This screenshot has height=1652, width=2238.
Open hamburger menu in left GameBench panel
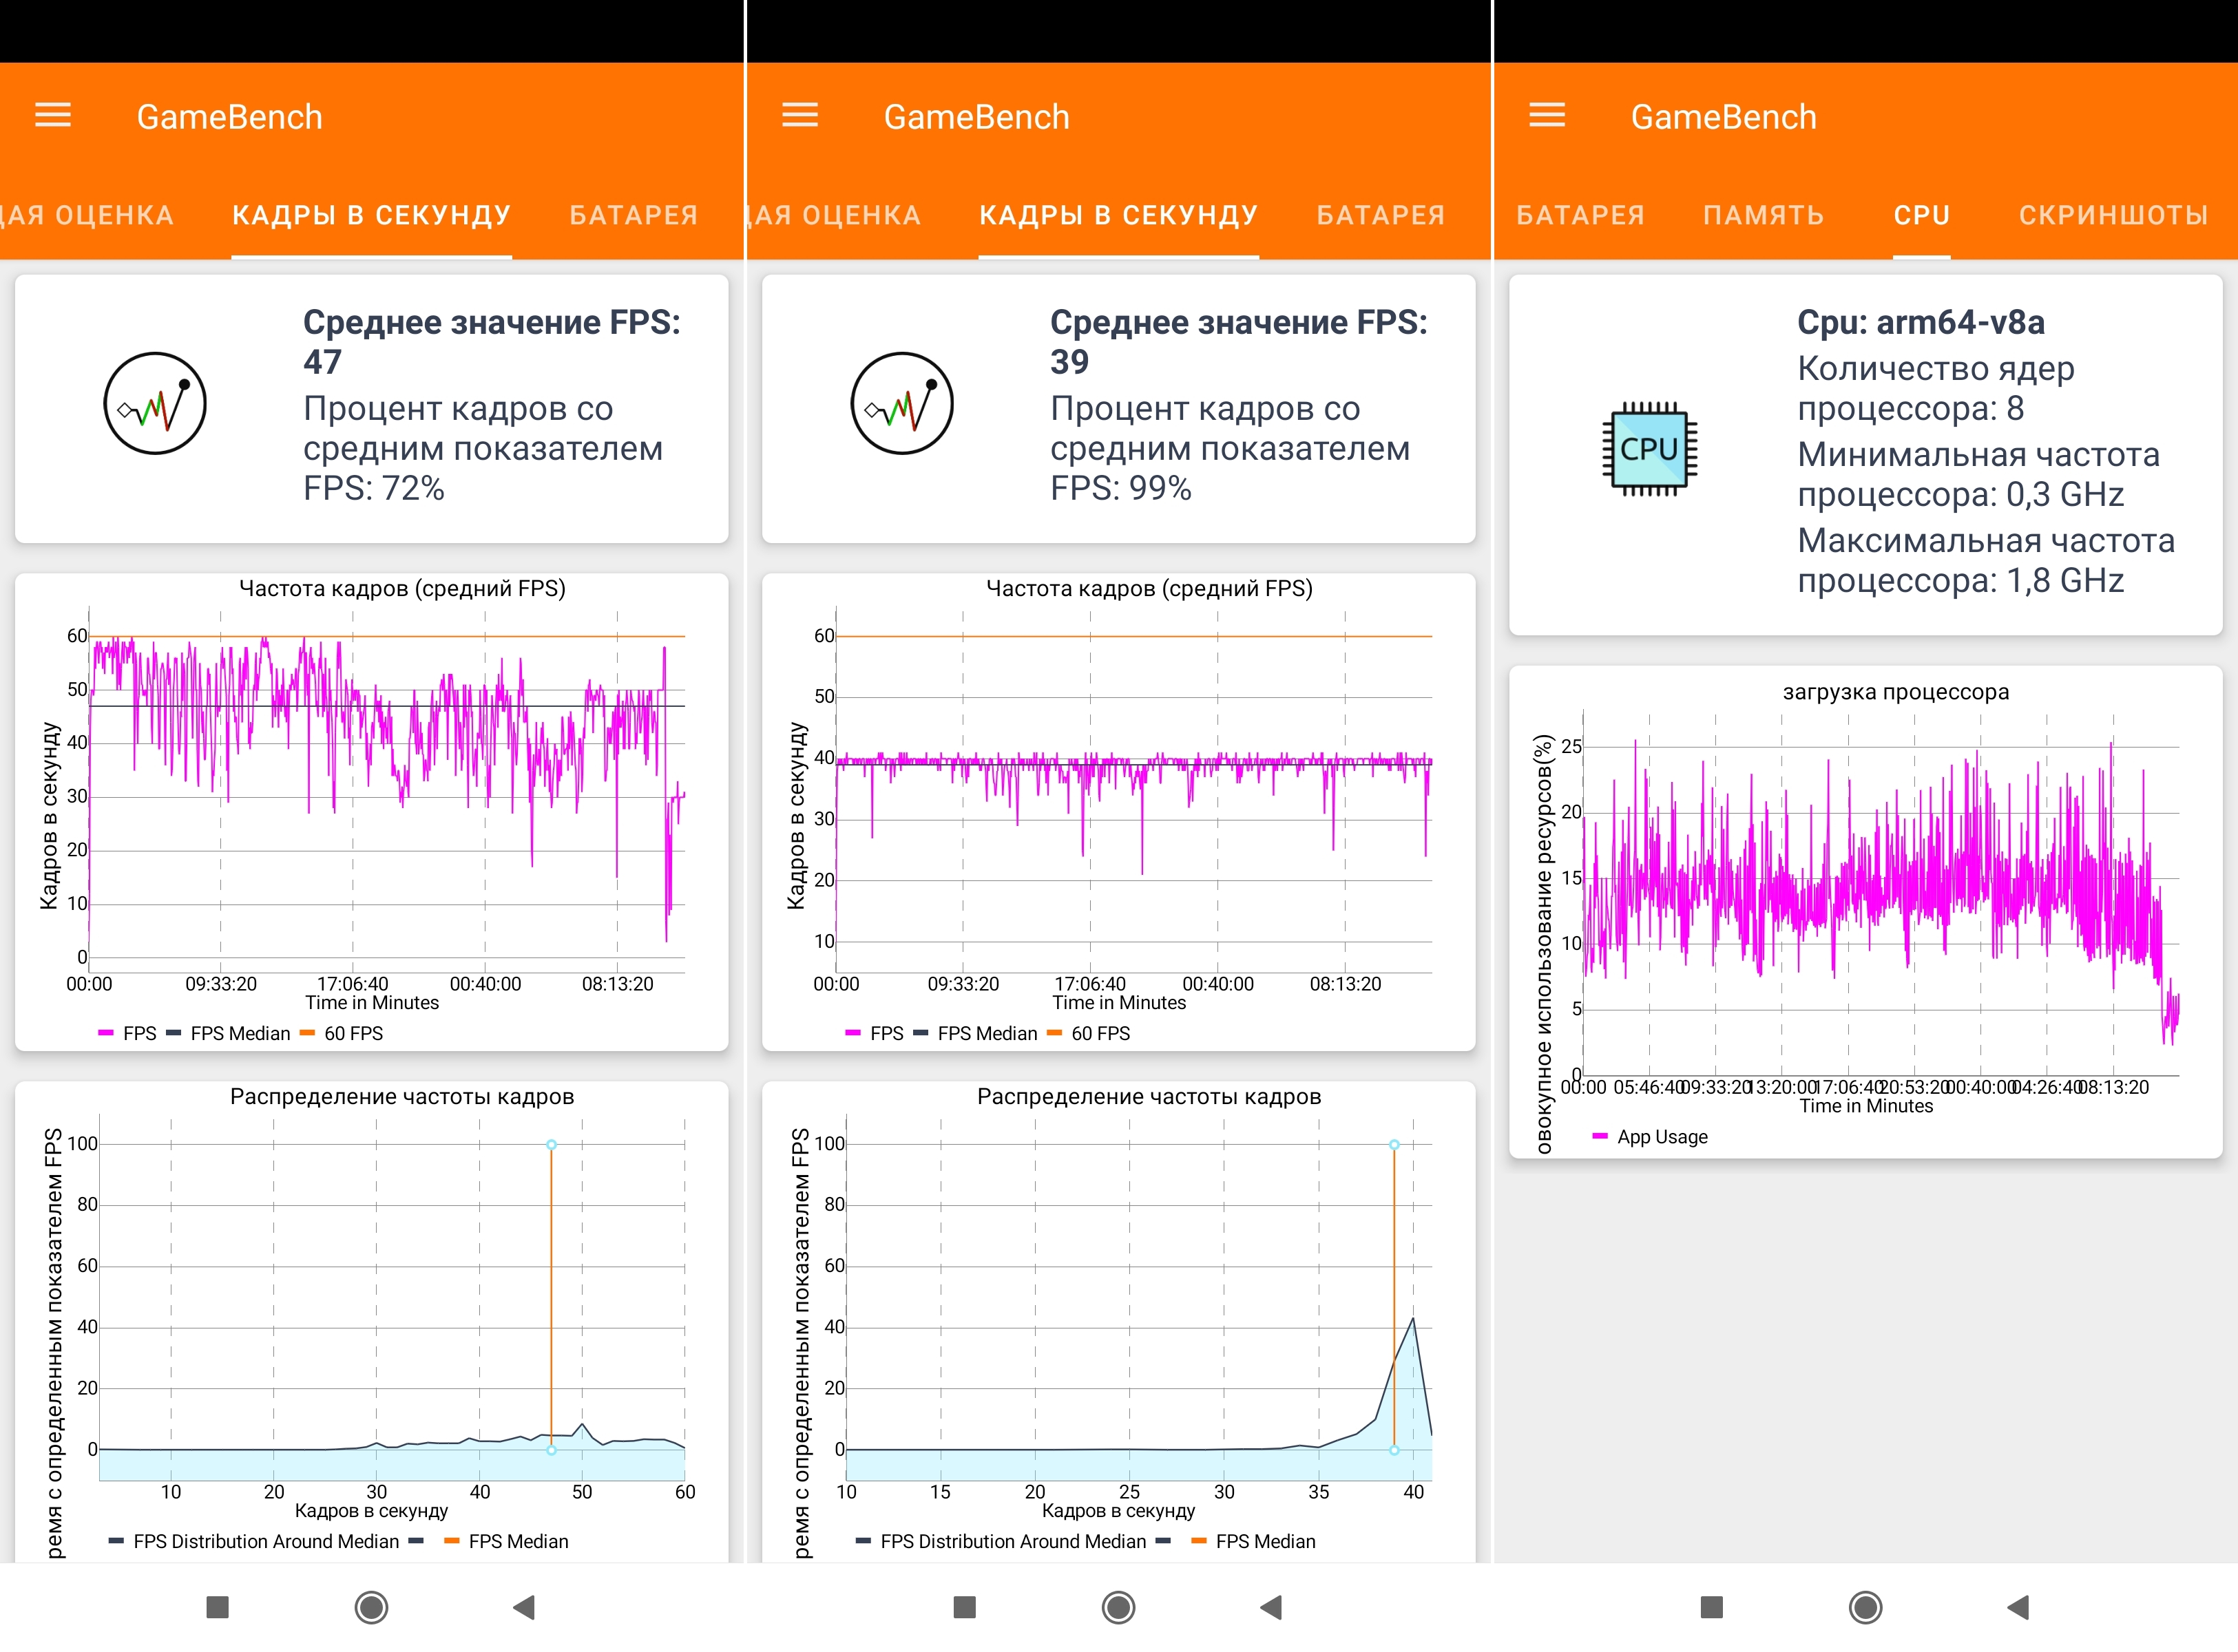coord(53,116)
